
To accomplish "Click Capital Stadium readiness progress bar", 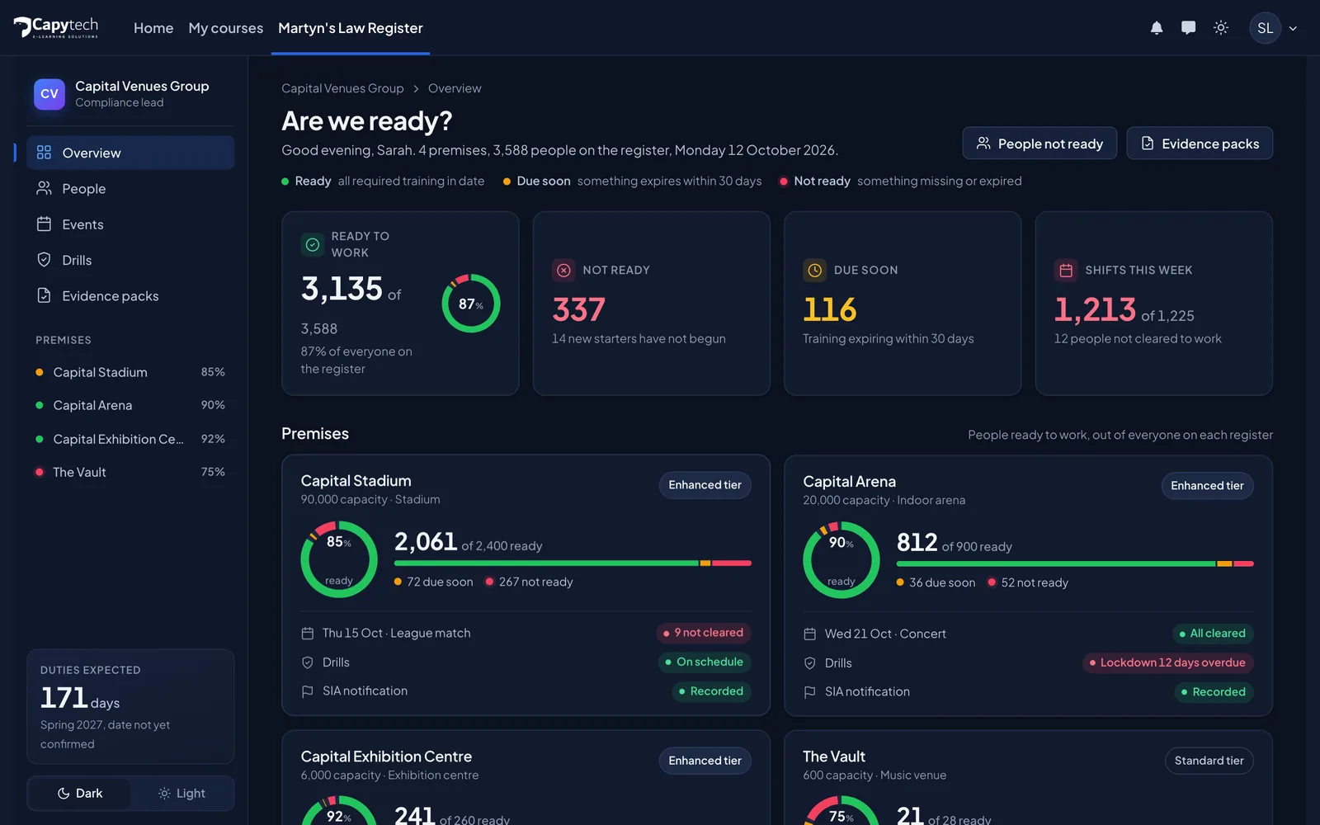I will coord(573,563).
